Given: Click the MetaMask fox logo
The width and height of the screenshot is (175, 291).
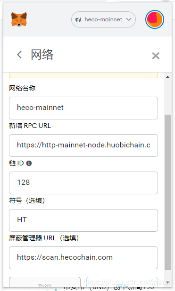Looking at the screenshot, I should coord(19,19).
